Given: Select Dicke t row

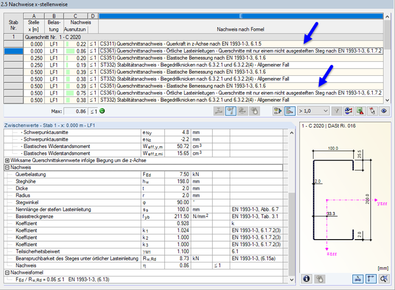Looking at the screenshot, I should pyautogui.click(x=143, y=189).
